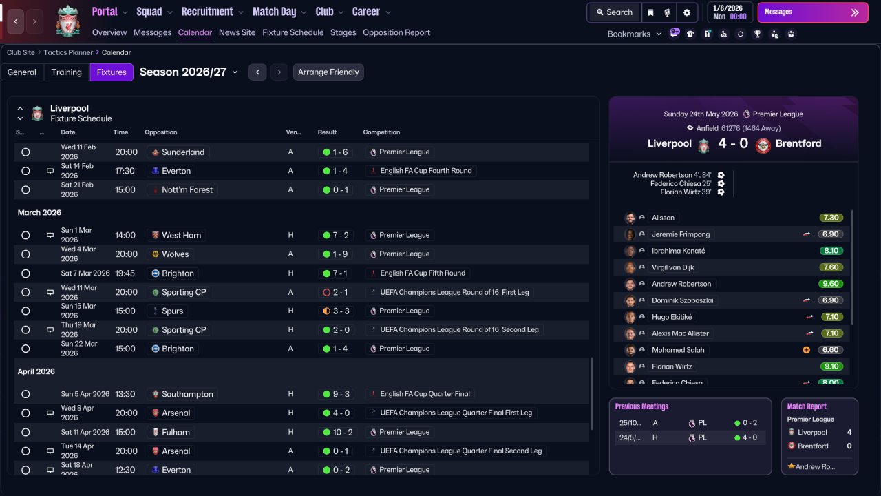The image size is (881, 496).
Task: Click the Search button
Action: [x=614, y=12]
